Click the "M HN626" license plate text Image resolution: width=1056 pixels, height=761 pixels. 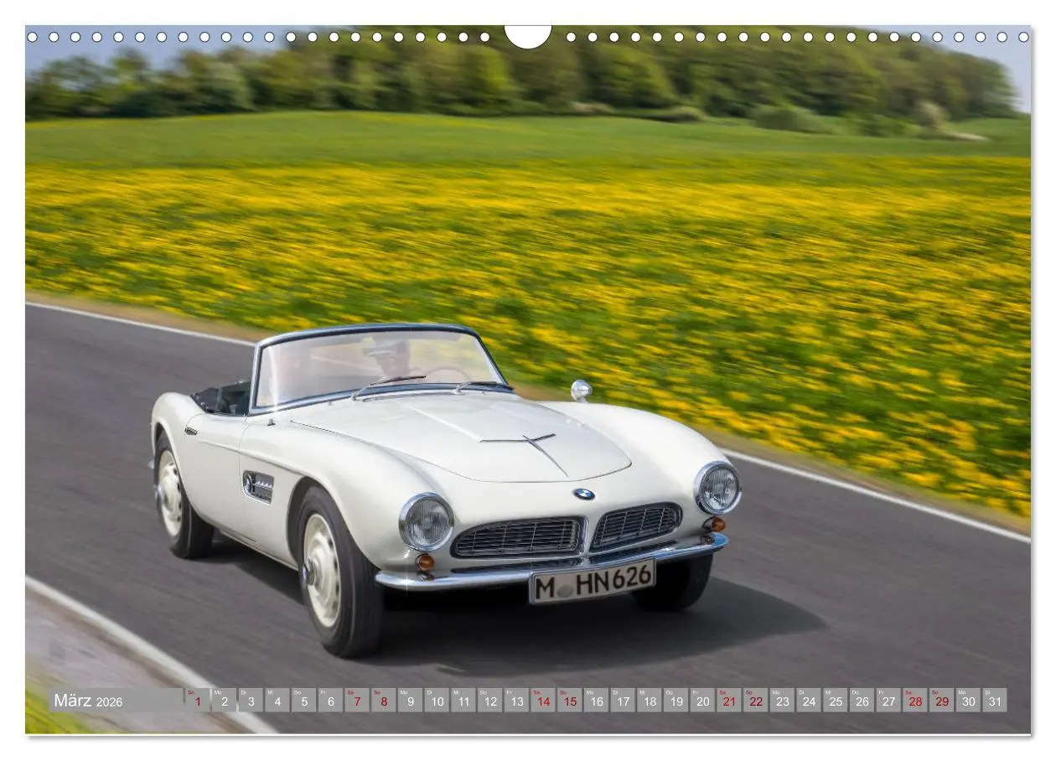click(x=593, y=582)
